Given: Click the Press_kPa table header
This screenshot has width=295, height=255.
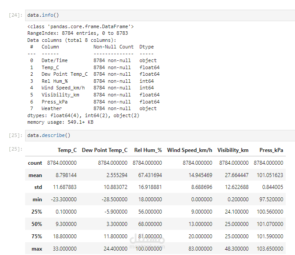Looking at the screenshot, I should 271,150.
